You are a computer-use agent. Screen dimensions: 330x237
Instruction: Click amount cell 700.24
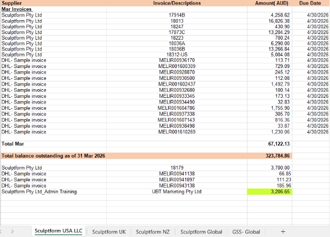pyautogui.click(x=270, y=38)
